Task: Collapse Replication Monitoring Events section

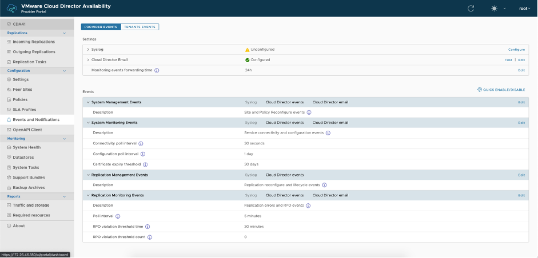Action: coord(88,195)
